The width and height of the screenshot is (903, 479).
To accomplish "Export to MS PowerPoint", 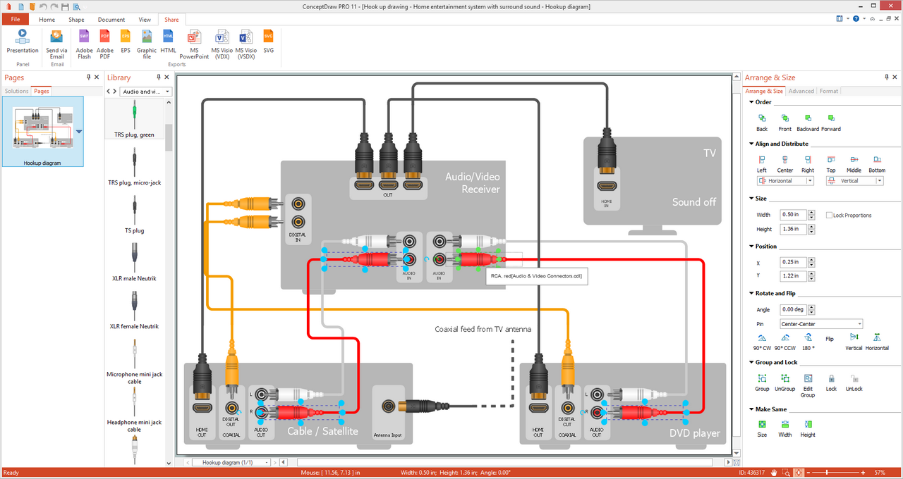I will click(x=194, y=44).
